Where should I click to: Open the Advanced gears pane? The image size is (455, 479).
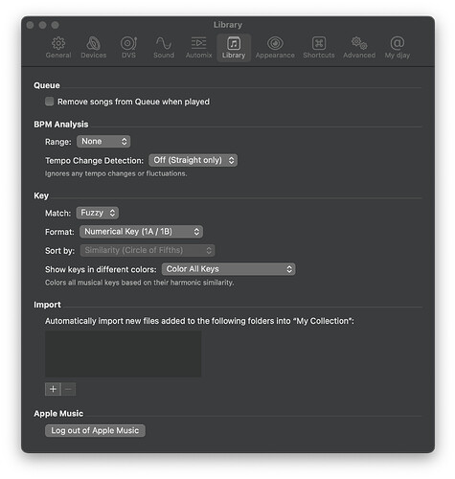[x=359, y=48]
